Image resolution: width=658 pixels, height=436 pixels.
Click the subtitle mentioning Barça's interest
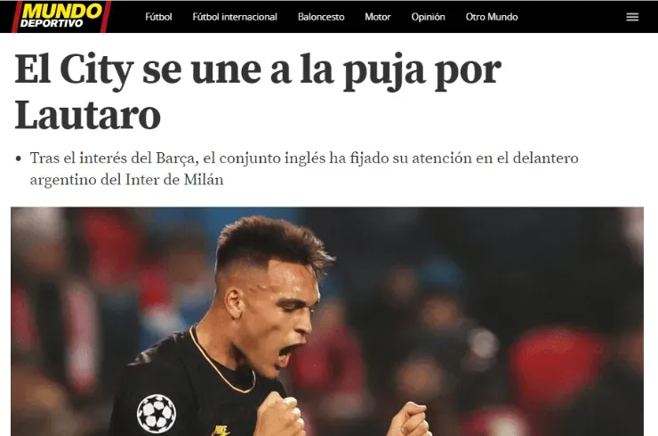click(304, 168)
